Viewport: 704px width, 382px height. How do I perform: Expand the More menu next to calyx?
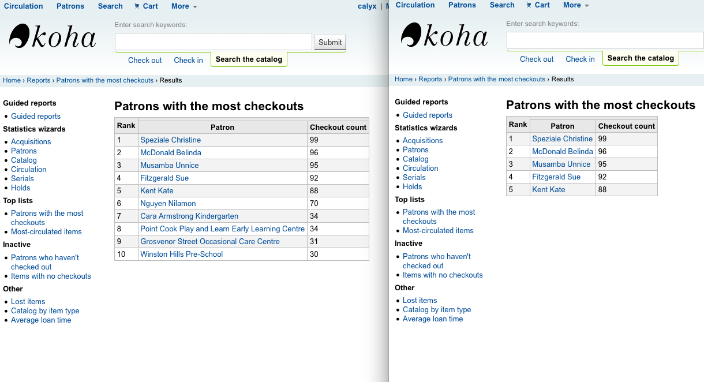(x=184, y=6)
